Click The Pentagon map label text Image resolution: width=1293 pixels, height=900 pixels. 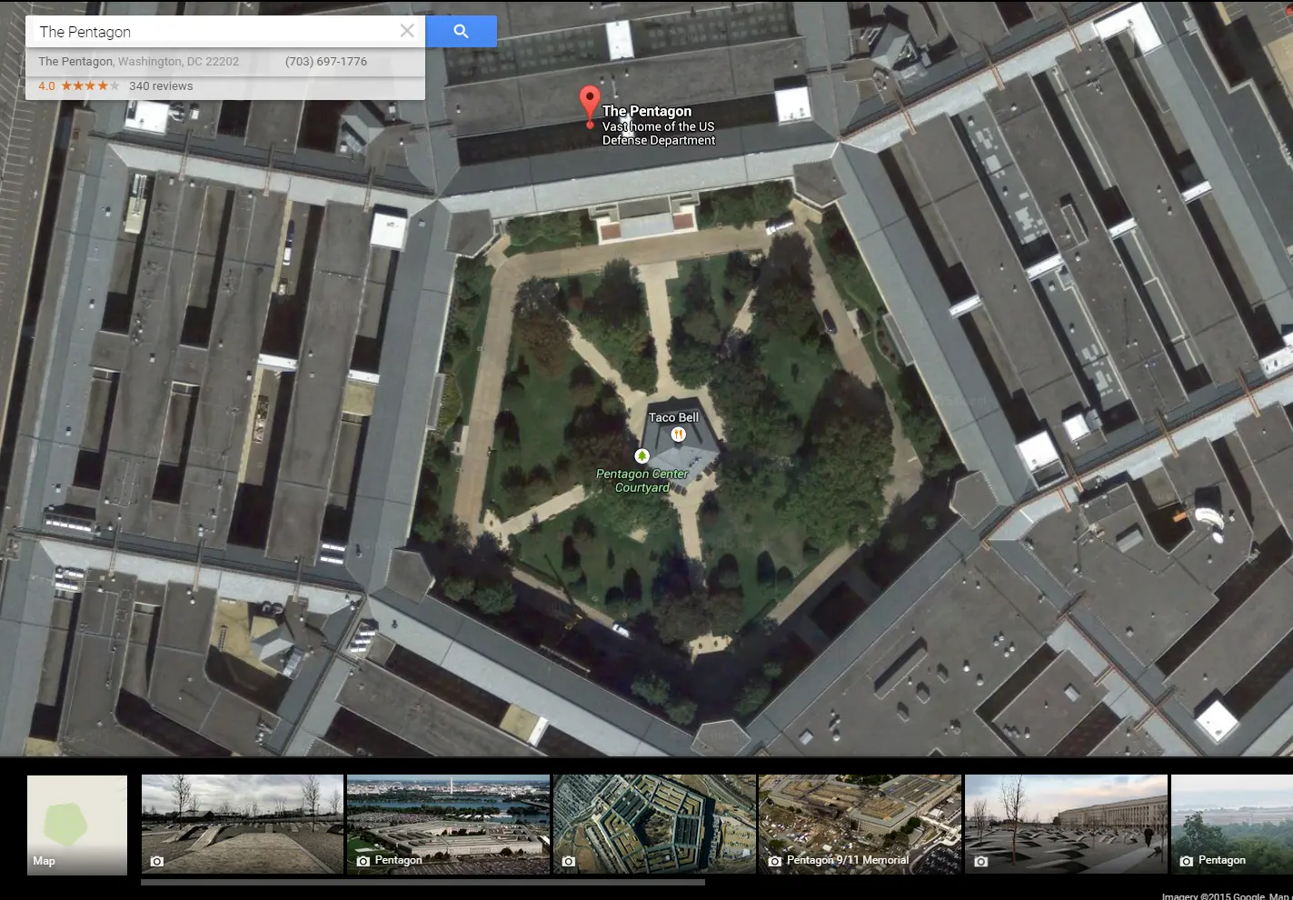(647, 111)
